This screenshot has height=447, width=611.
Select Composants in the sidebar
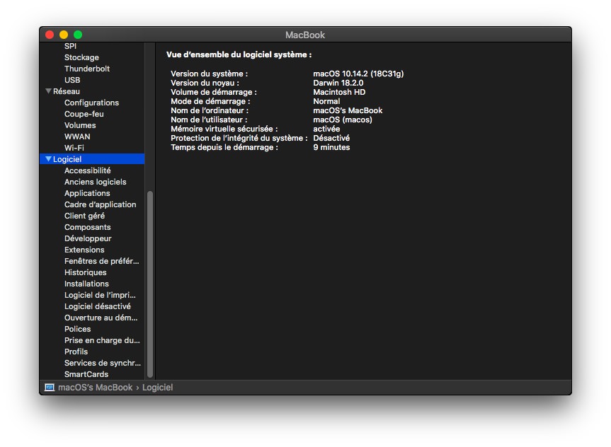click(87, 226)
